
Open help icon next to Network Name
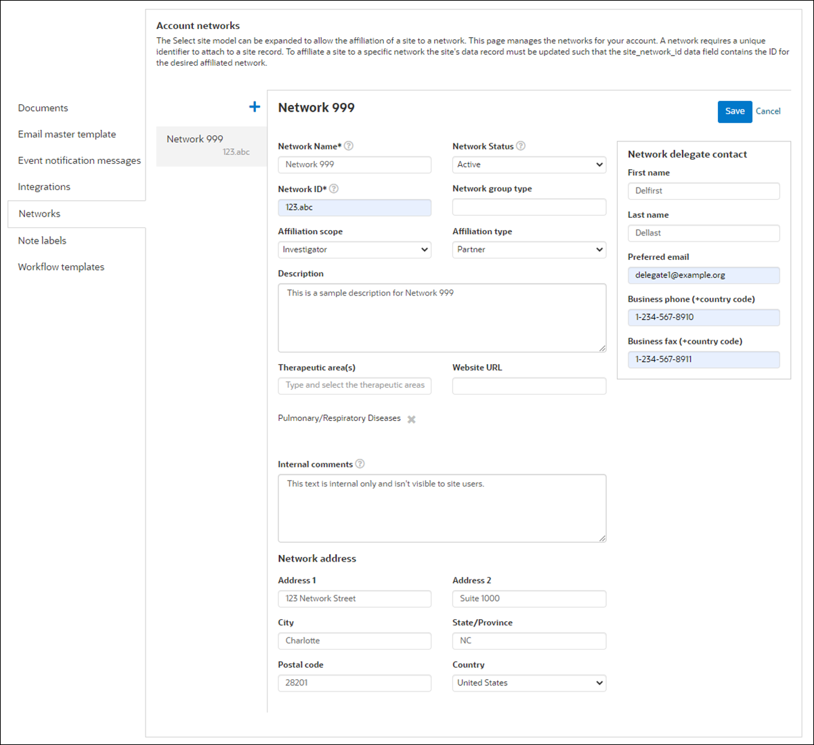(x=349, y=146)
